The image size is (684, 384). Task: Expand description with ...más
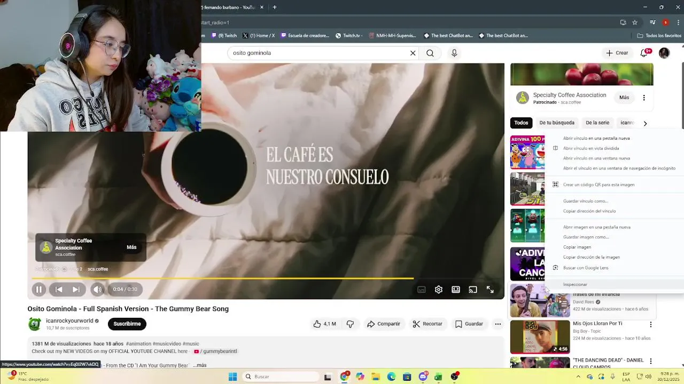click(200, 365)
